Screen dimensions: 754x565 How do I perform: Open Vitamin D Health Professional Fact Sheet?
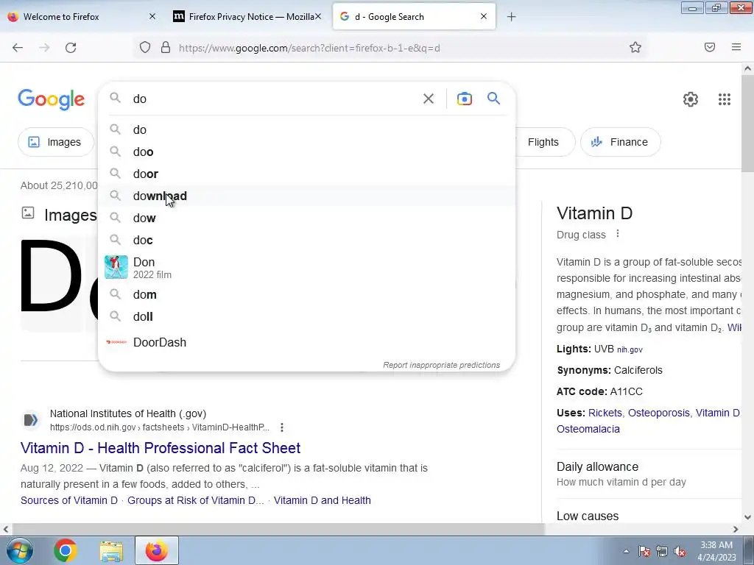point(161,448)
